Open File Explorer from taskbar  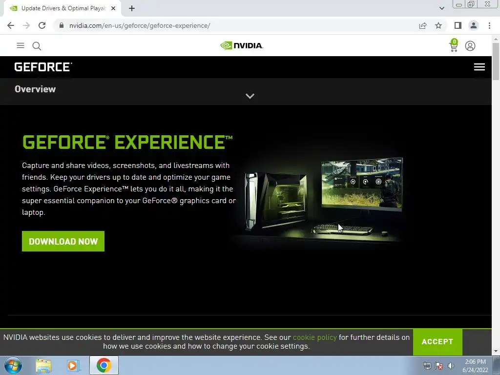43,365
